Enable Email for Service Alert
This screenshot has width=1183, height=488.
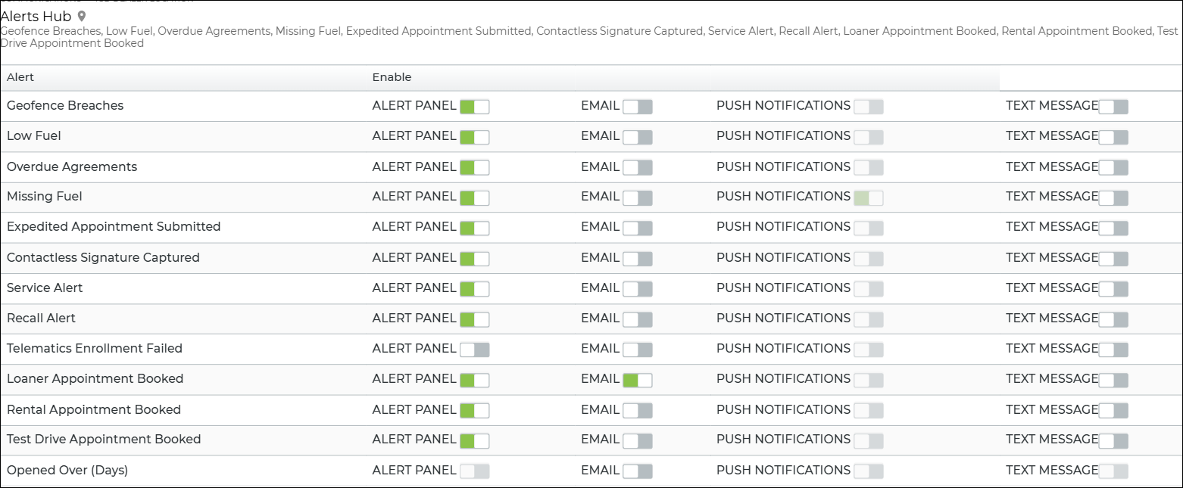pos(637,289)
